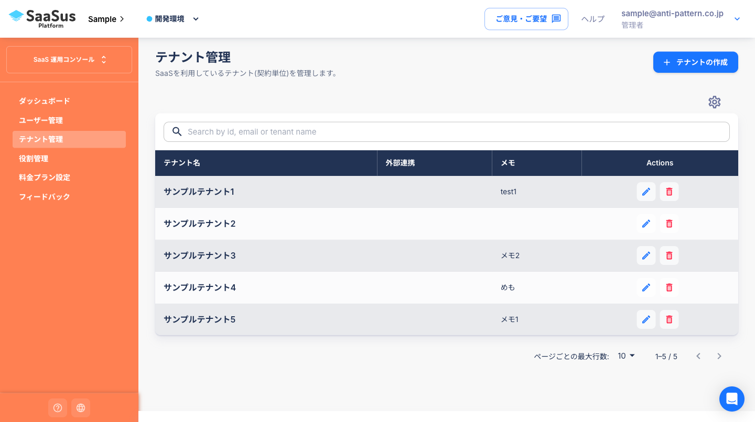Edit サンプルテナント5 with pencil icon
Screen dimensions: 755x422
point(646,319)
